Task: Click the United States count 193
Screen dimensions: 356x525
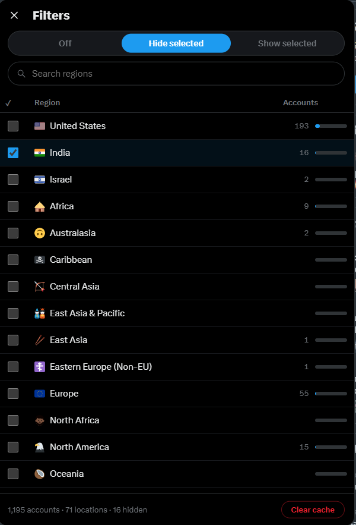Action: click(x=301, y=126)
